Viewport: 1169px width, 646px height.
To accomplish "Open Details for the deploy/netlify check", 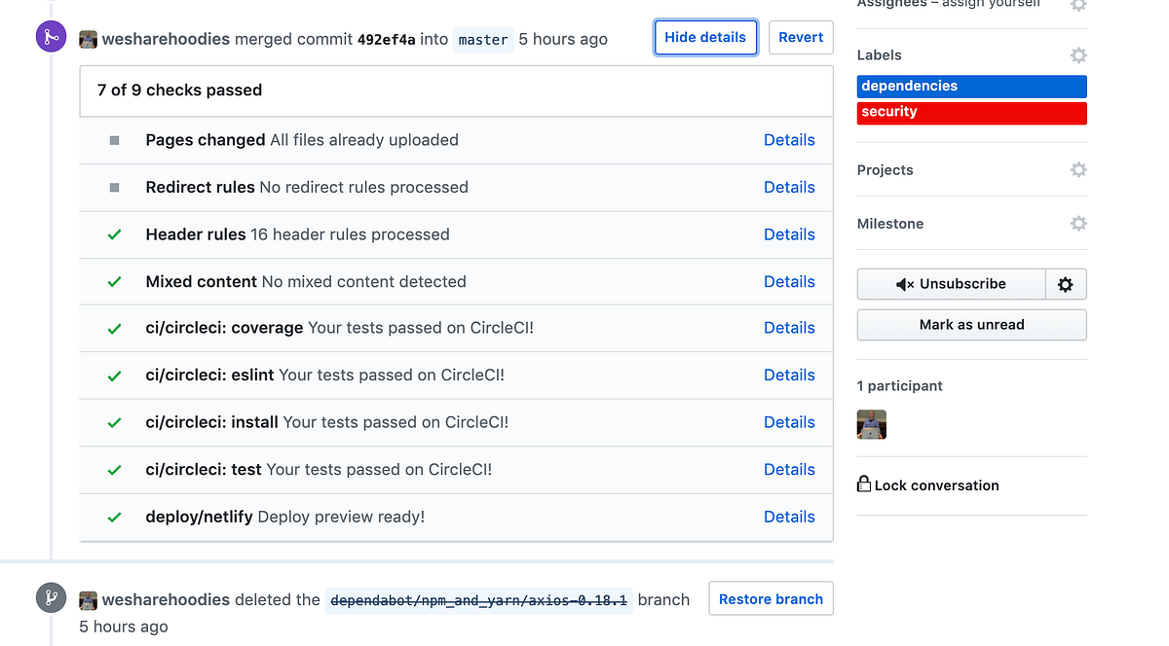I will click(789, 517).
